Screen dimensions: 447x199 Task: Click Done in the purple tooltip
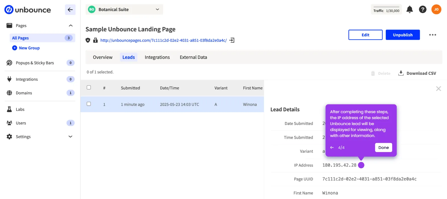[x=384, y=148]
